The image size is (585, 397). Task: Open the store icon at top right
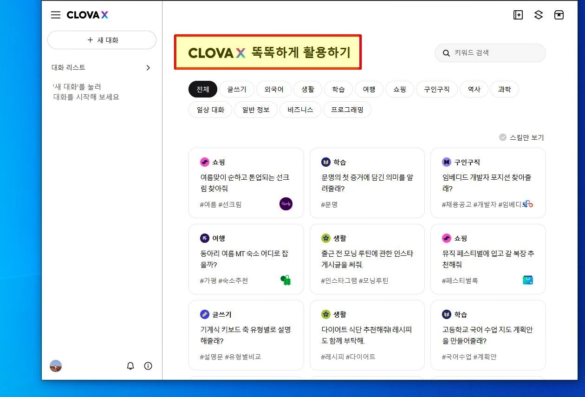click(x=559, y=15)
